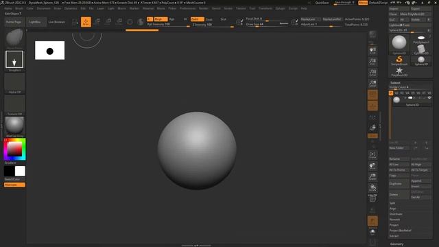
Task: Open the Zplugin menu
Action: point(281,8)
